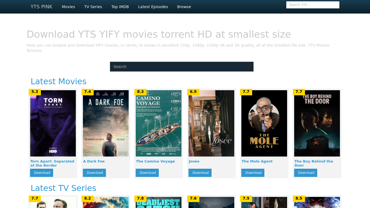The image size is (370, 208).
Task: Download The Camino Voyage
Action: tap(147, 173)
